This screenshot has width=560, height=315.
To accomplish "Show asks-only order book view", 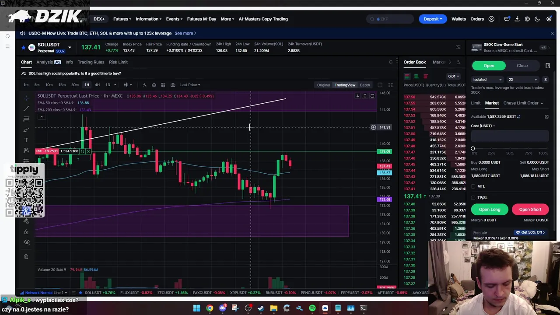I will tap(425, 77).
